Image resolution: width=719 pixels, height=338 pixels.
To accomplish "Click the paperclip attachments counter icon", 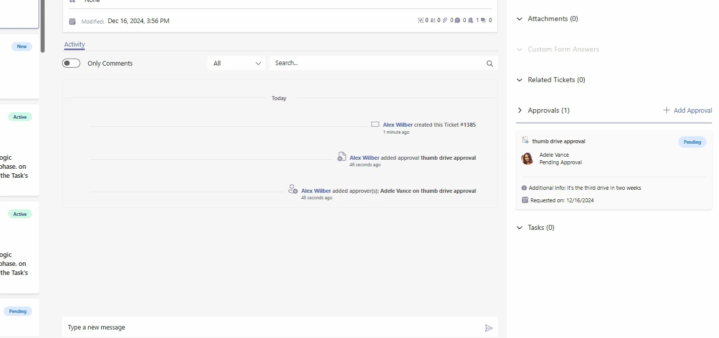I will (x=445, y=21).
